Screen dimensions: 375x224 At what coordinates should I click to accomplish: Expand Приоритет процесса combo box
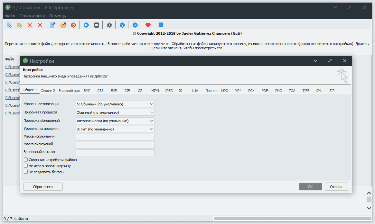pyautogui.click(x=115, y=112)
